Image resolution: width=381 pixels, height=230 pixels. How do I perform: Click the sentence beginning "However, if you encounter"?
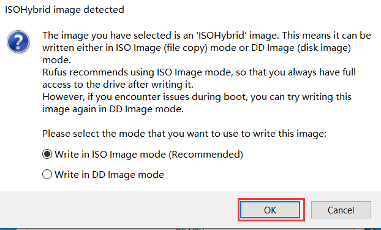point(197,103)
